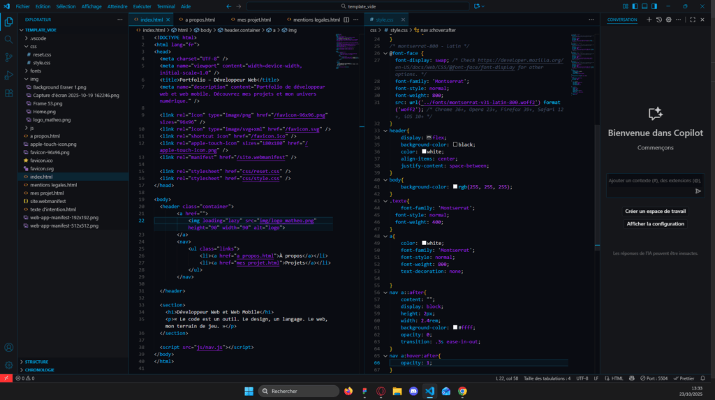715x400 pixels.
Task: Collapse the css folder in explorer
Action: click(34, 46)
